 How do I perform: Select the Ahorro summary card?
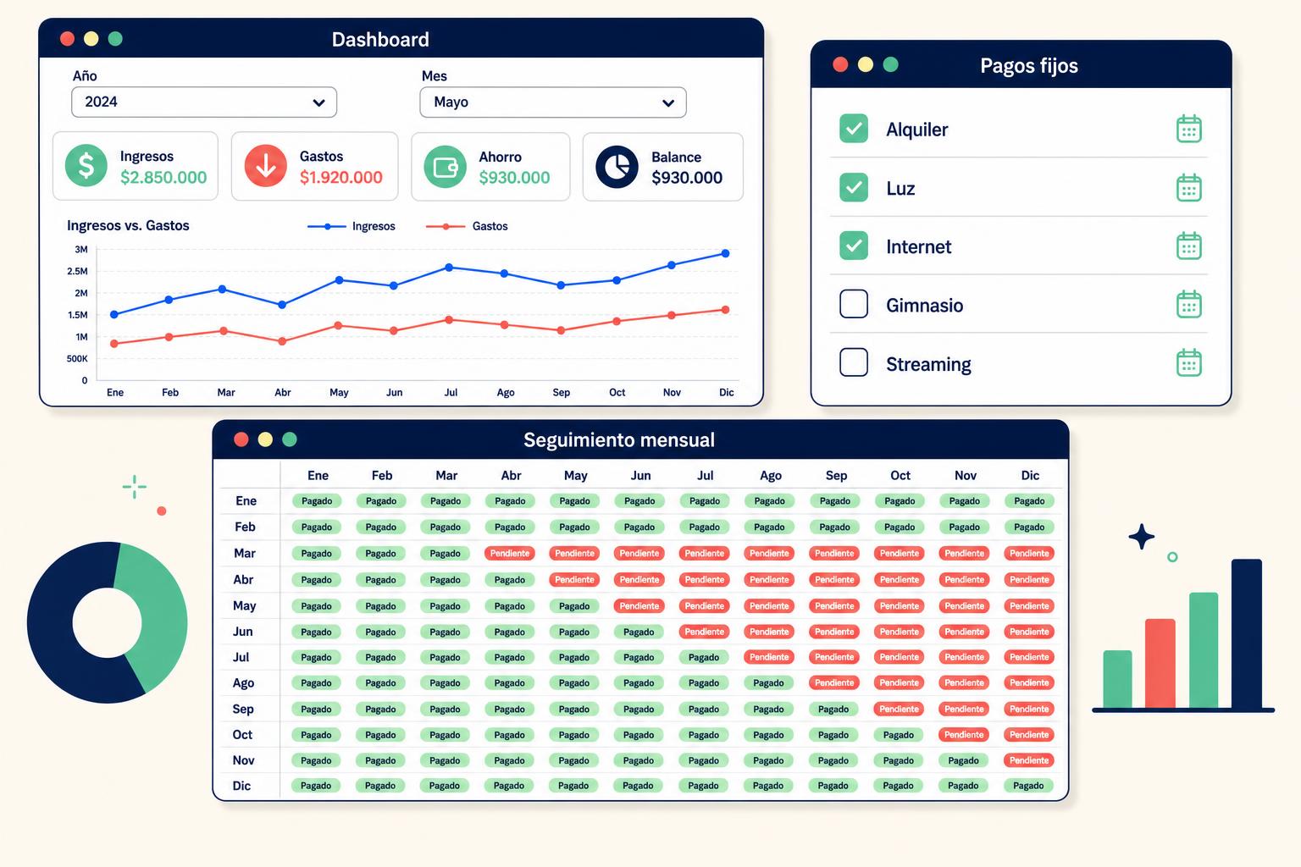click(490, 167)
